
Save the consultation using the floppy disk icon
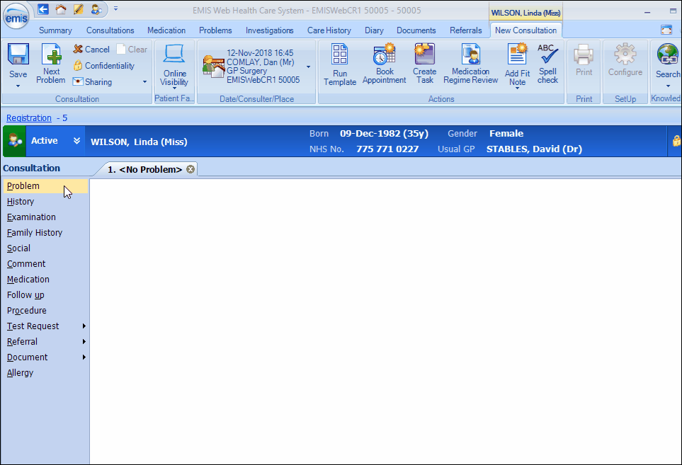click(18, 54)
